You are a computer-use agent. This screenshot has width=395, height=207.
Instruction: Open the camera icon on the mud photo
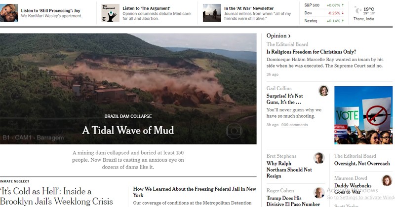[x=234, y=131]
